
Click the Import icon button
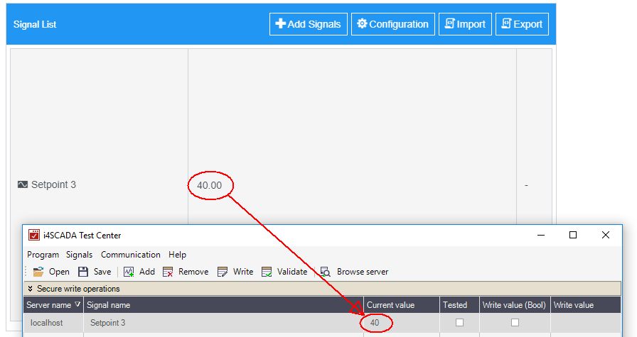(449, 23)
